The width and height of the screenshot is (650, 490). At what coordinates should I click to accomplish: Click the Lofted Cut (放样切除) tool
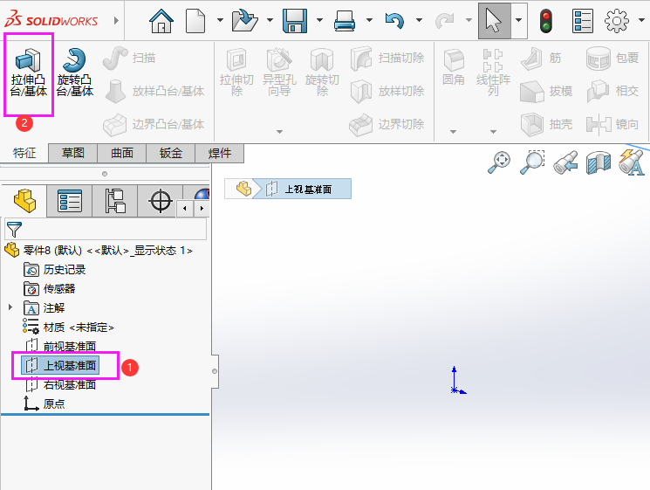click(387, 92)
